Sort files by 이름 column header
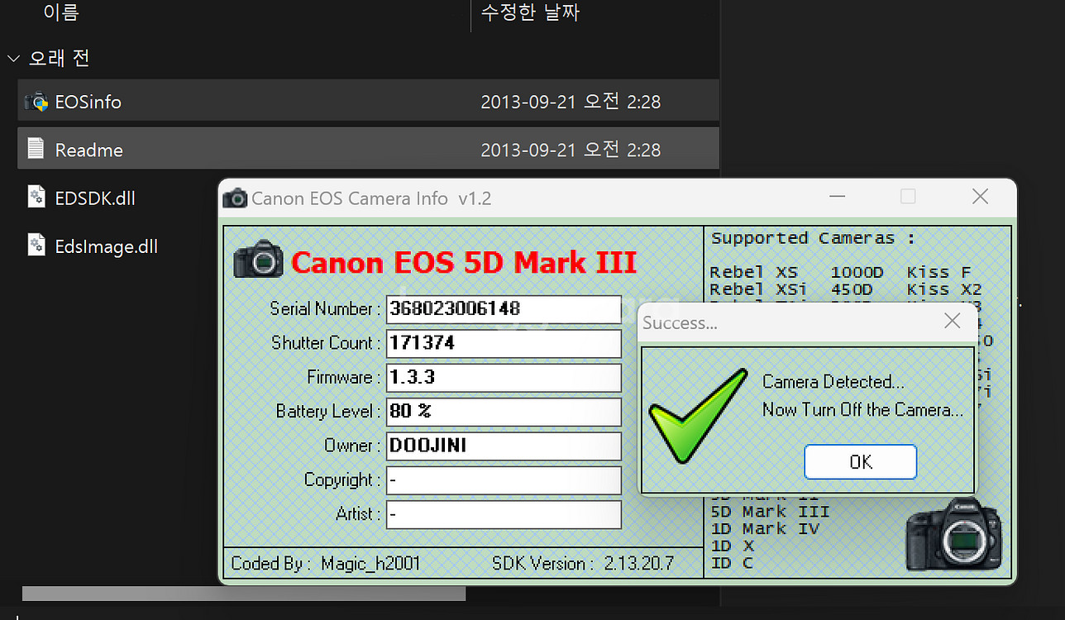The image size is (1065, 620). [x=61, y=12]
